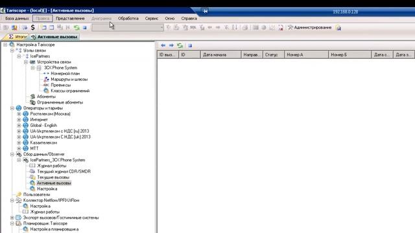Select Текущие вызовы in the tree
Screen dimensions: 415x233
point(53,177)
